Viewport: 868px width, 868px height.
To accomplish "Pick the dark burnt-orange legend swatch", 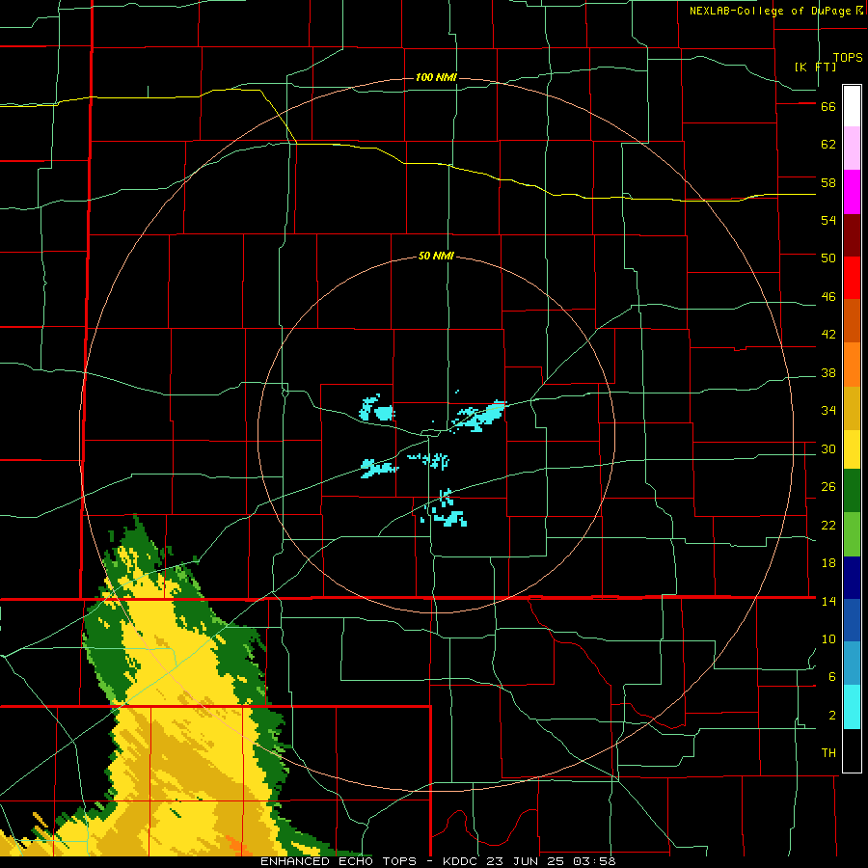I will pyautogui.click(x=852, y=321).
